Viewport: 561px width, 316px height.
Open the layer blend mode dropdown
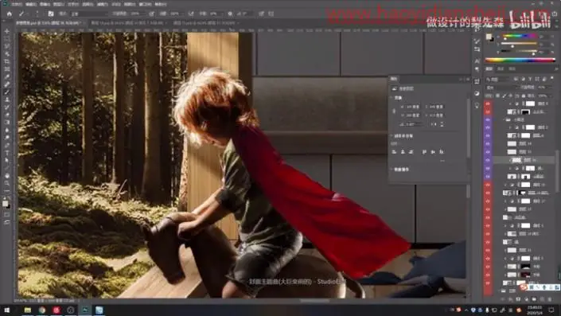coord(501,87)
